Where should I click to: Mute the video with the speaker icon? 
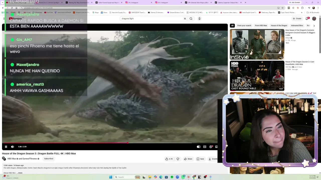[13, 147]
